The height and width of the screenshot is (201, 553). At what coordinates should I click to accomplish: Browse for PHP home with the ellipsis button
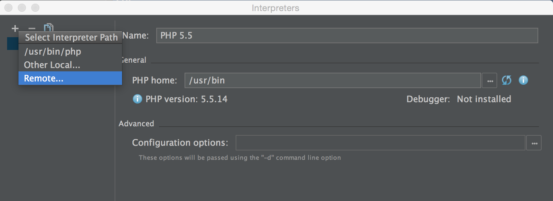(x=490, y=81)
